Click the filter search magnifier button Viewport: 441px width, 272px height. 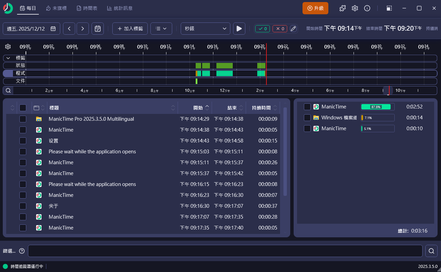click(x=431, y=251)
